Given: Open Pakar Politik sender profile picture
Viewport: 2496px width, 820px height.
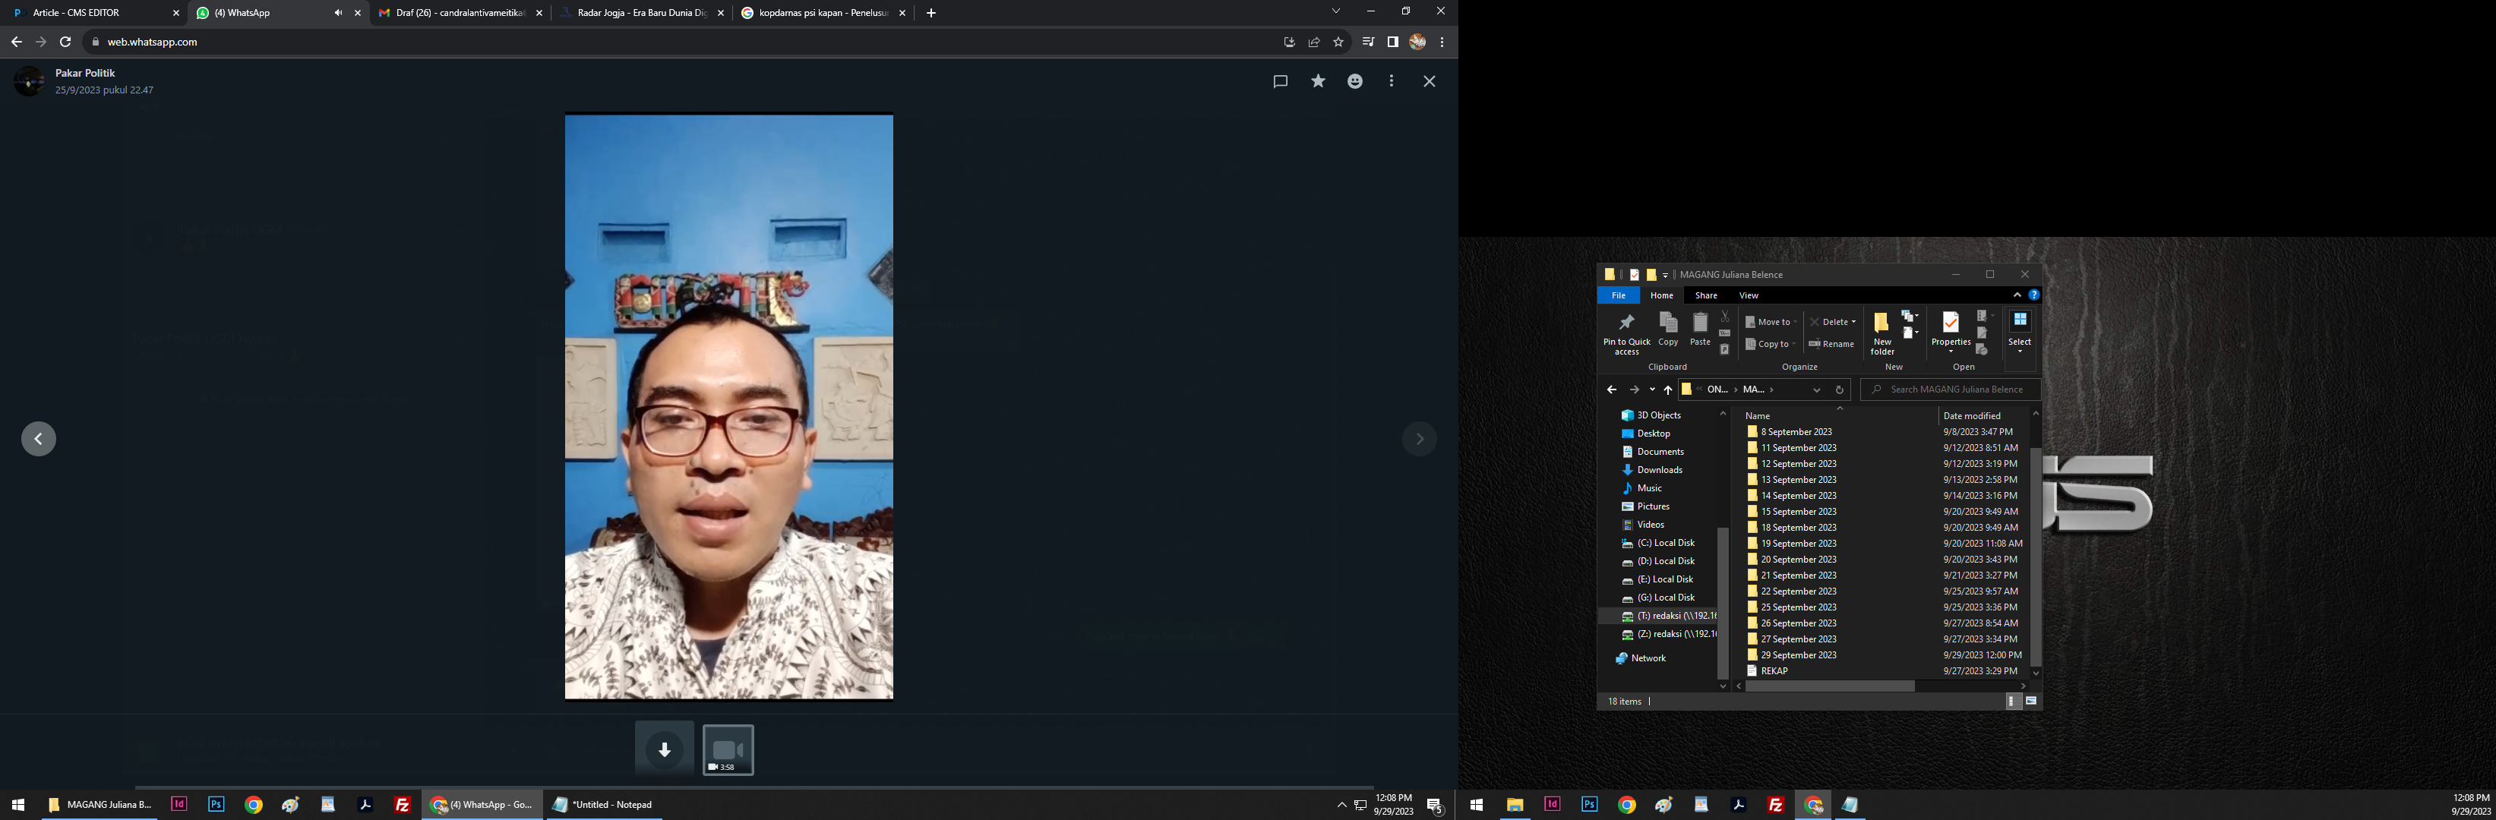Looking at the screenshot, I should (x=29, y=81).
